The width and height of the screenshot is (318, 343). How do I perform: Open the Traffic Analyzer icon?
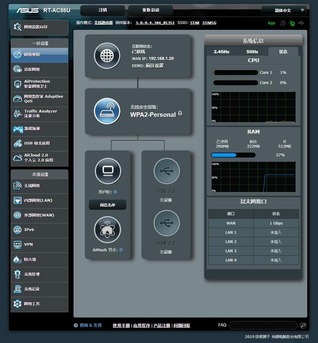(17, 113)
